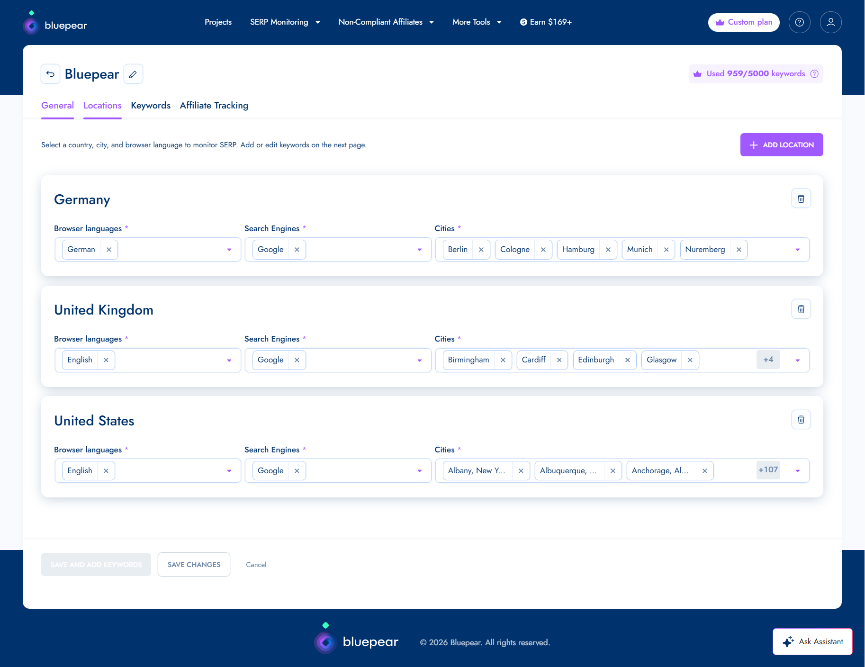This screenshot has width=865, height=667.
Task: Click the bluepear logo in header
Action: [55, 23]
